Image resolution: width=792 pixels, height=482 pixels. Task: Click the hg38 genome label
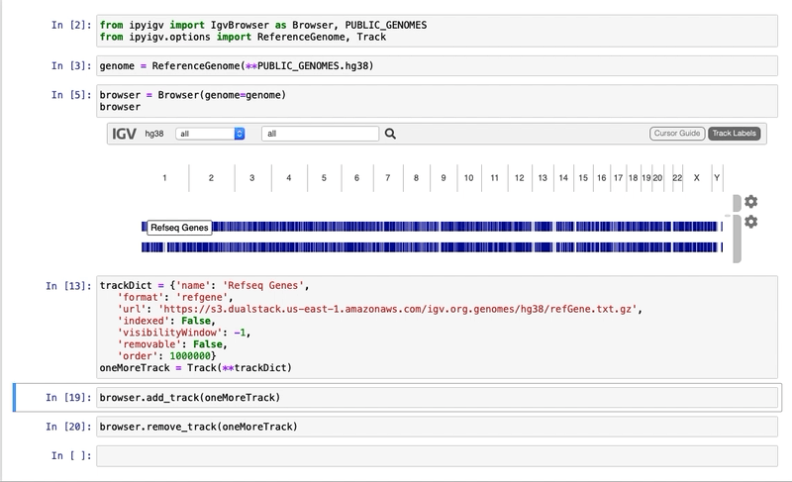[x=154, y=134]
